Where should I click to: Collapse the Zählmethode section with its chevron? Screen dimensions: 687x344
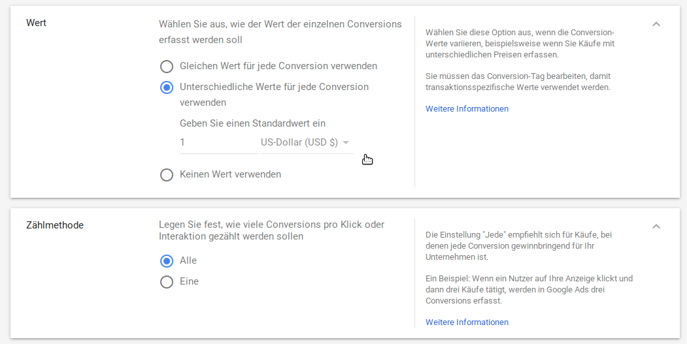coord(656,227)
